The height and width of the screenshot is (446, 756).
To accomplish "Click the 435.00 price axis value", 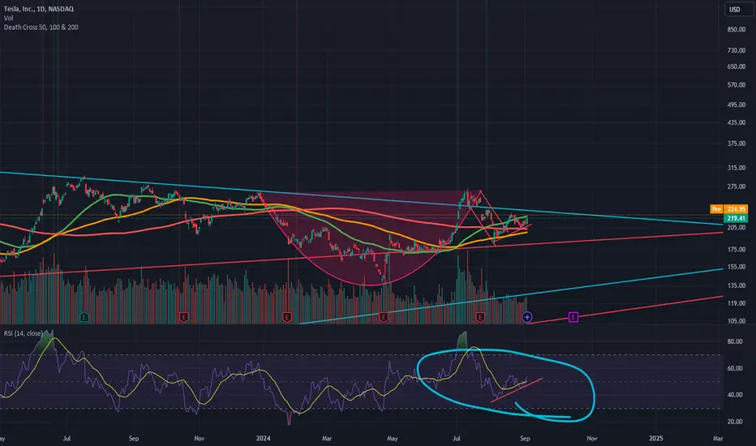I will (737, 122).
